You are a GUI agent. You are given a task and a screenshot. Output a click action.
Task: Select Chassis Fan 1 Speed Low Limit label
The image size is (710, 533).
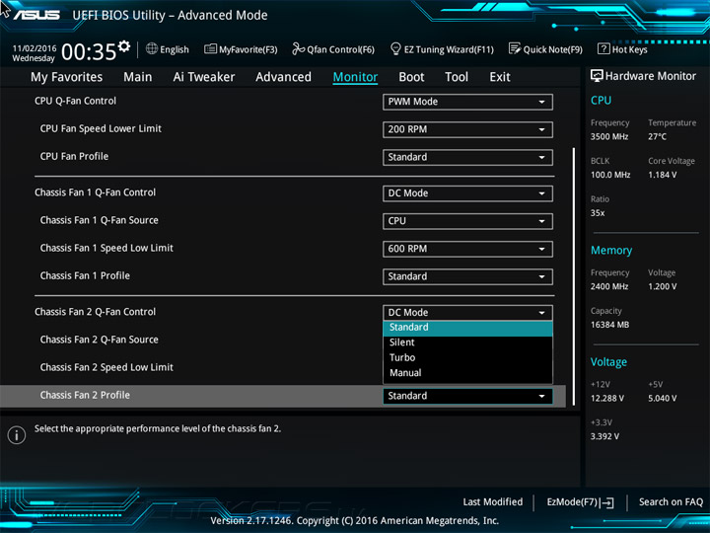coord(106,248)
